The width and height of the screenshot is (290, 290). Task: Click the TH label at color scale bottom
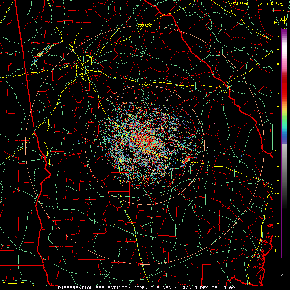pos(277,251)
